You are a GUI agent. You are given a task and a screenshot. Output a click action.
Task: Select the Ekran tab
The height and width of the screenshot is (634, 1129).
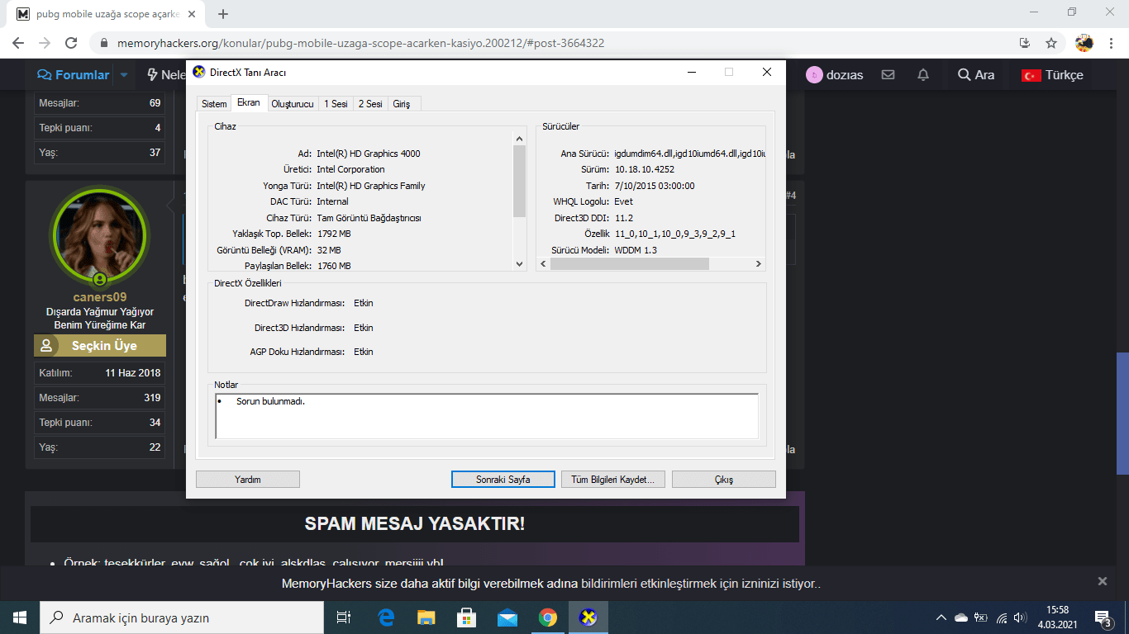(249, 102)
